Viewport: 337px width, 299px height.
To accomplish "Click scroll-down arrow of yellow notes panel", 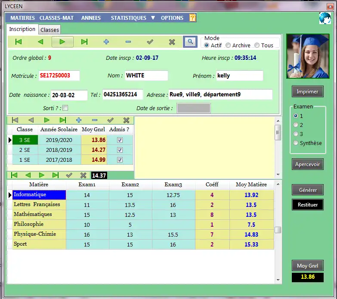I will pos(278,174).
